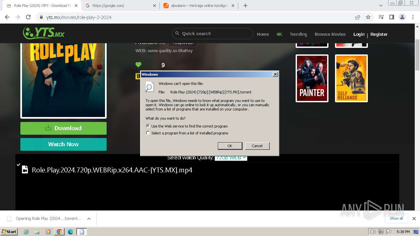The height and width of the screenshot is (236, 420).
Task: Open the Chrome profile avatar icon
Action: click(402, 17)
